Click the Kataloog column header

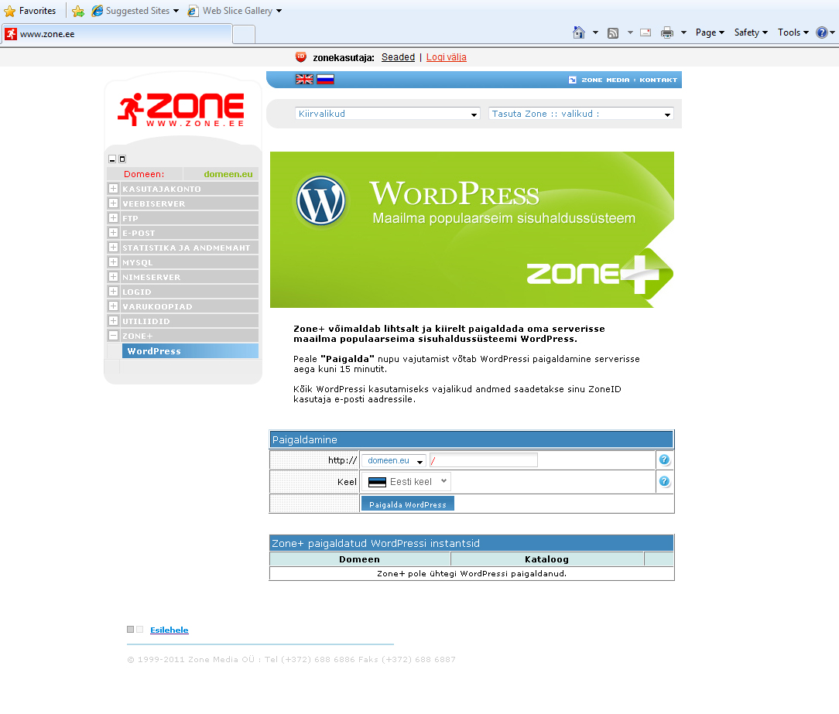click(547, 559)
